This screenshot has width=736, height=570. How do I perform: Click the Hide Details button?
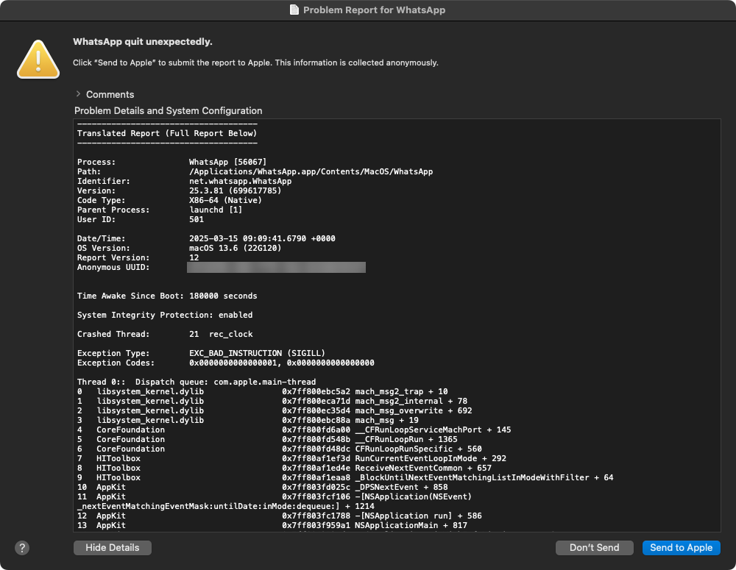(x=112, y=547)
